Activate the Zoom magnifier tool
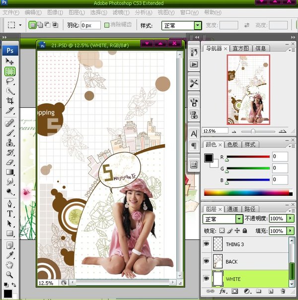The width and height of the screenshot is (298, 300). pos(10,274)
